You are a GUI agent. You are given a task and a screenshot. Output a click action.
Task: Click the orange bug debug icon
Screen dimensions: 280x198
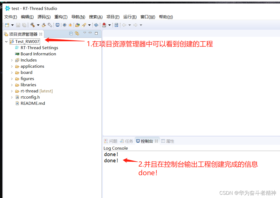[70, 25]
